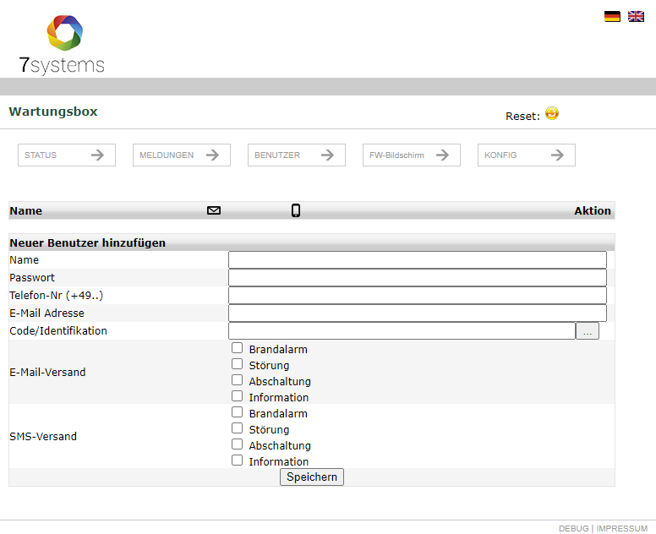This screenshot has height=534, width=656.
Task: Focus the Telefon-Nr input field
Action: (418, 295)
